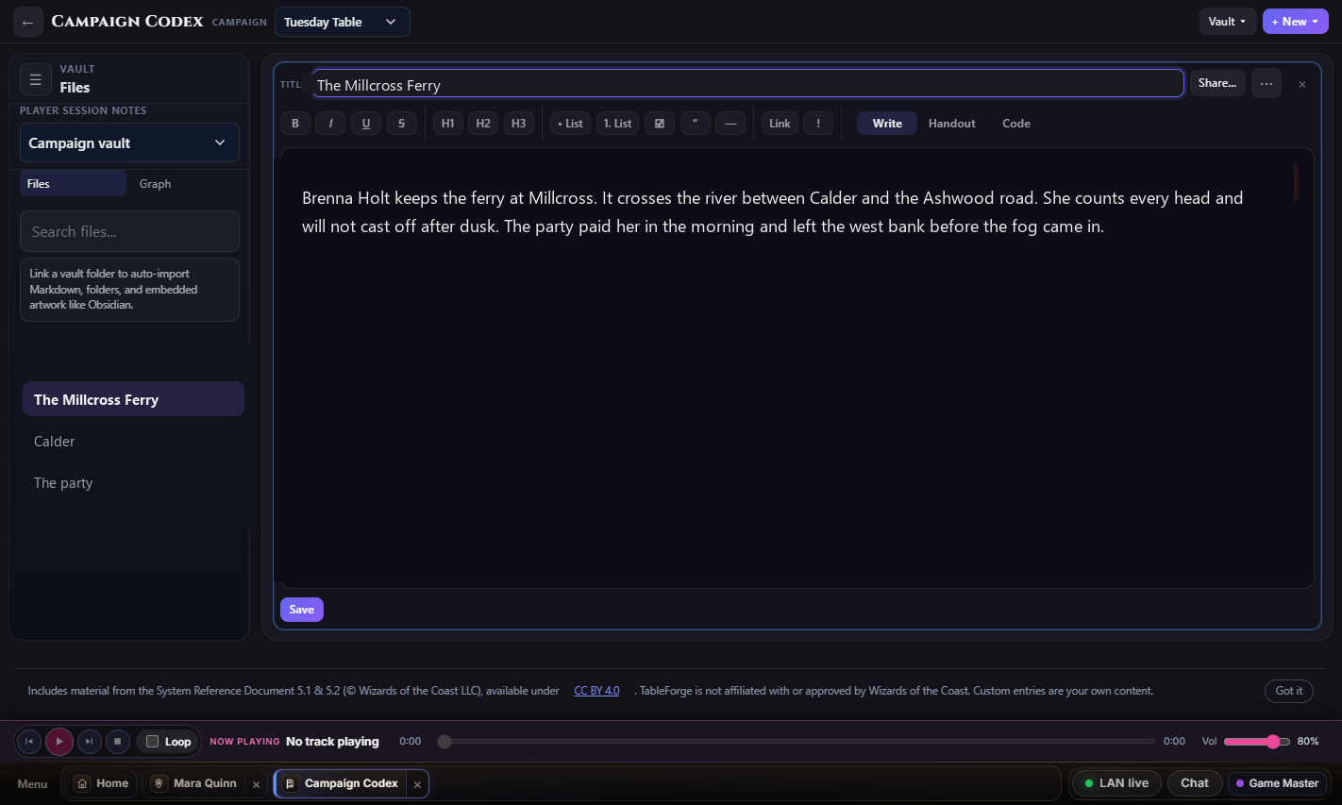1342x805 pixels.
Task: Insert a callout with exclamation button
Action: (818, 124)
